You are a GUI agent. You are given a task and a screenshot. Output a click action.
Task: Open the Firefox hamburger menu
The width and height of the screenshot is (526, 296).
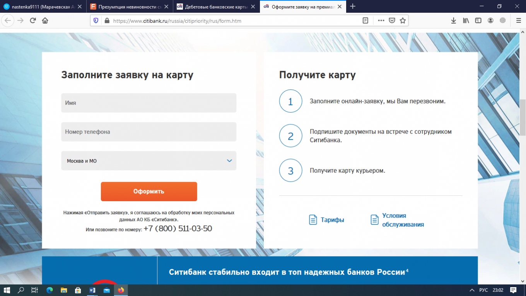(518, 21)
